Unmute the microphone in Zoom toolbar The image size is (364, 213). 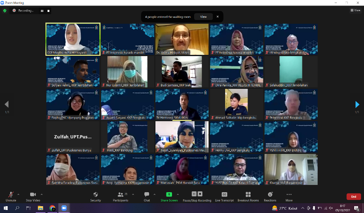[x=11, y=196]
